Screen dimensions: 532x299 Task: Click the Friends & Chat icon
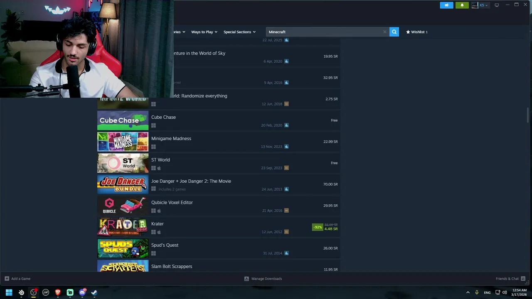pos(523,279)
